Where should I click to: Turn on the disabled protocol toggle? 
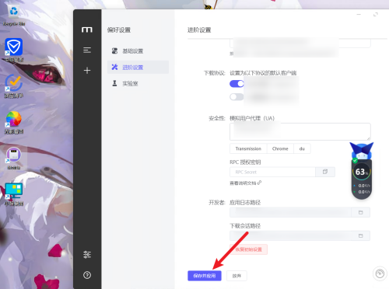point(237,97)
